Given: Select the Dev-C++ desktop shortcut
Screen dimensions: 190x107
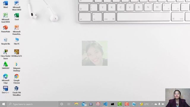Looking at the screenshot, I should click(x=5, y=90).
